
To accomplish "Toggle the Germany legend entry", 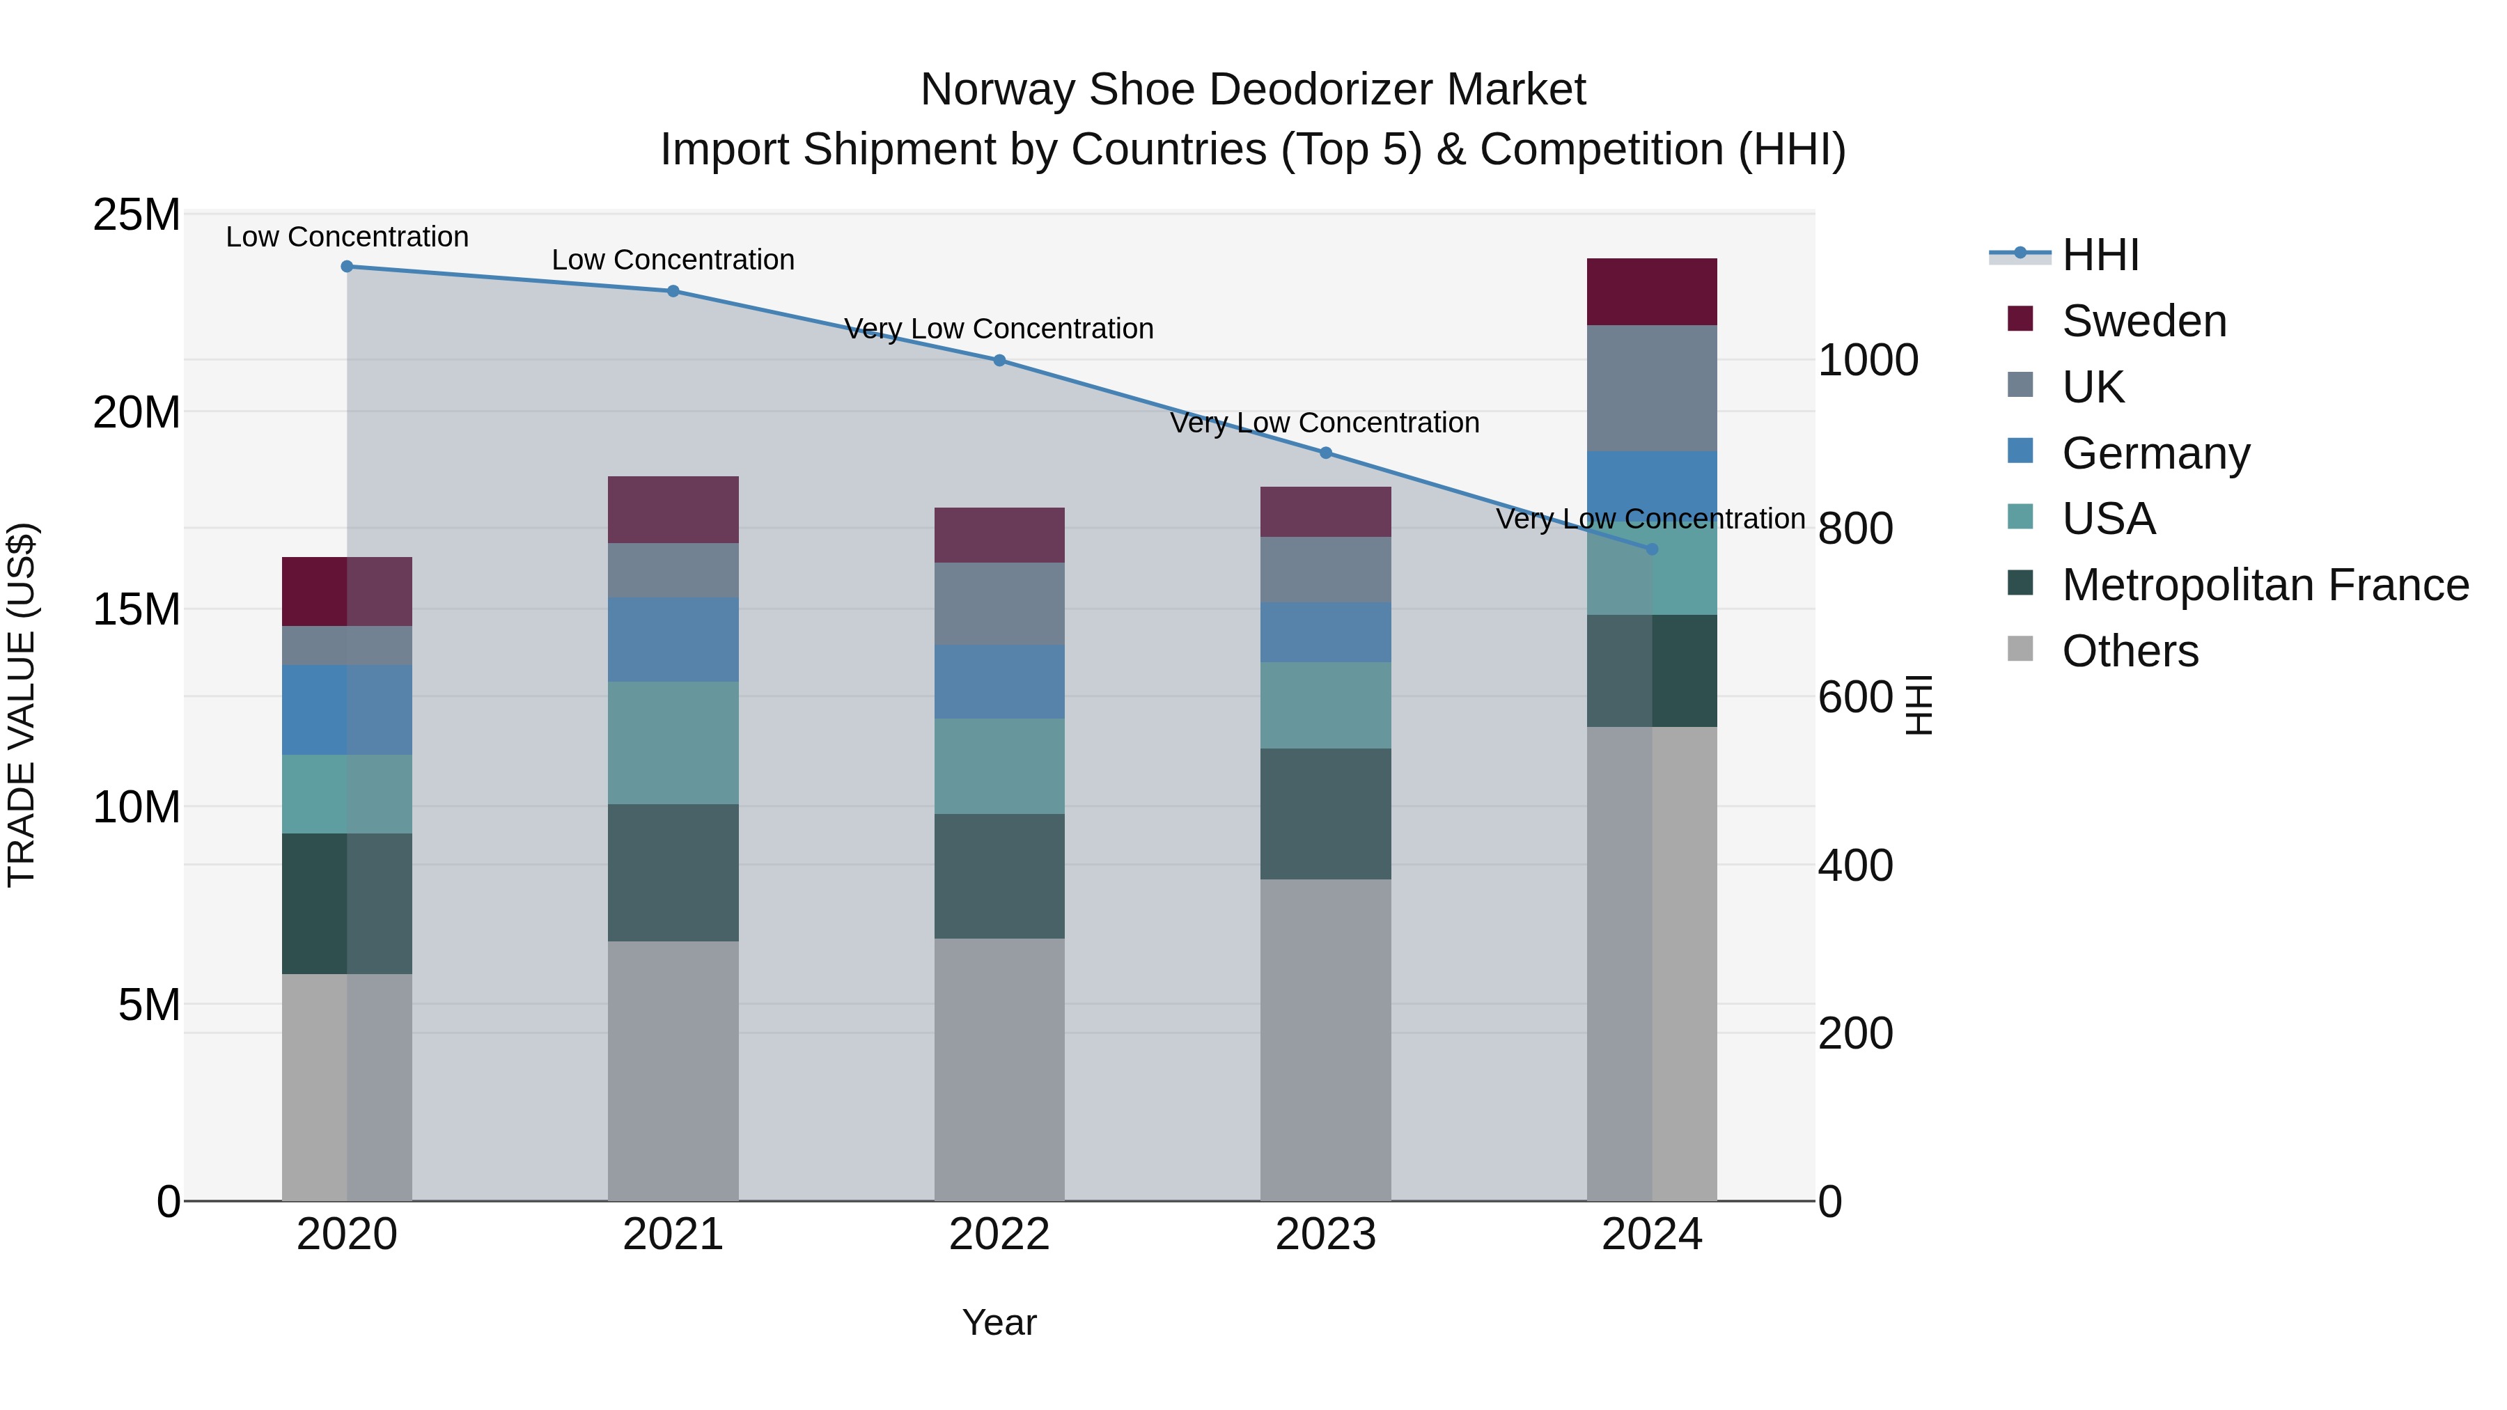I will coord(2128,453).
